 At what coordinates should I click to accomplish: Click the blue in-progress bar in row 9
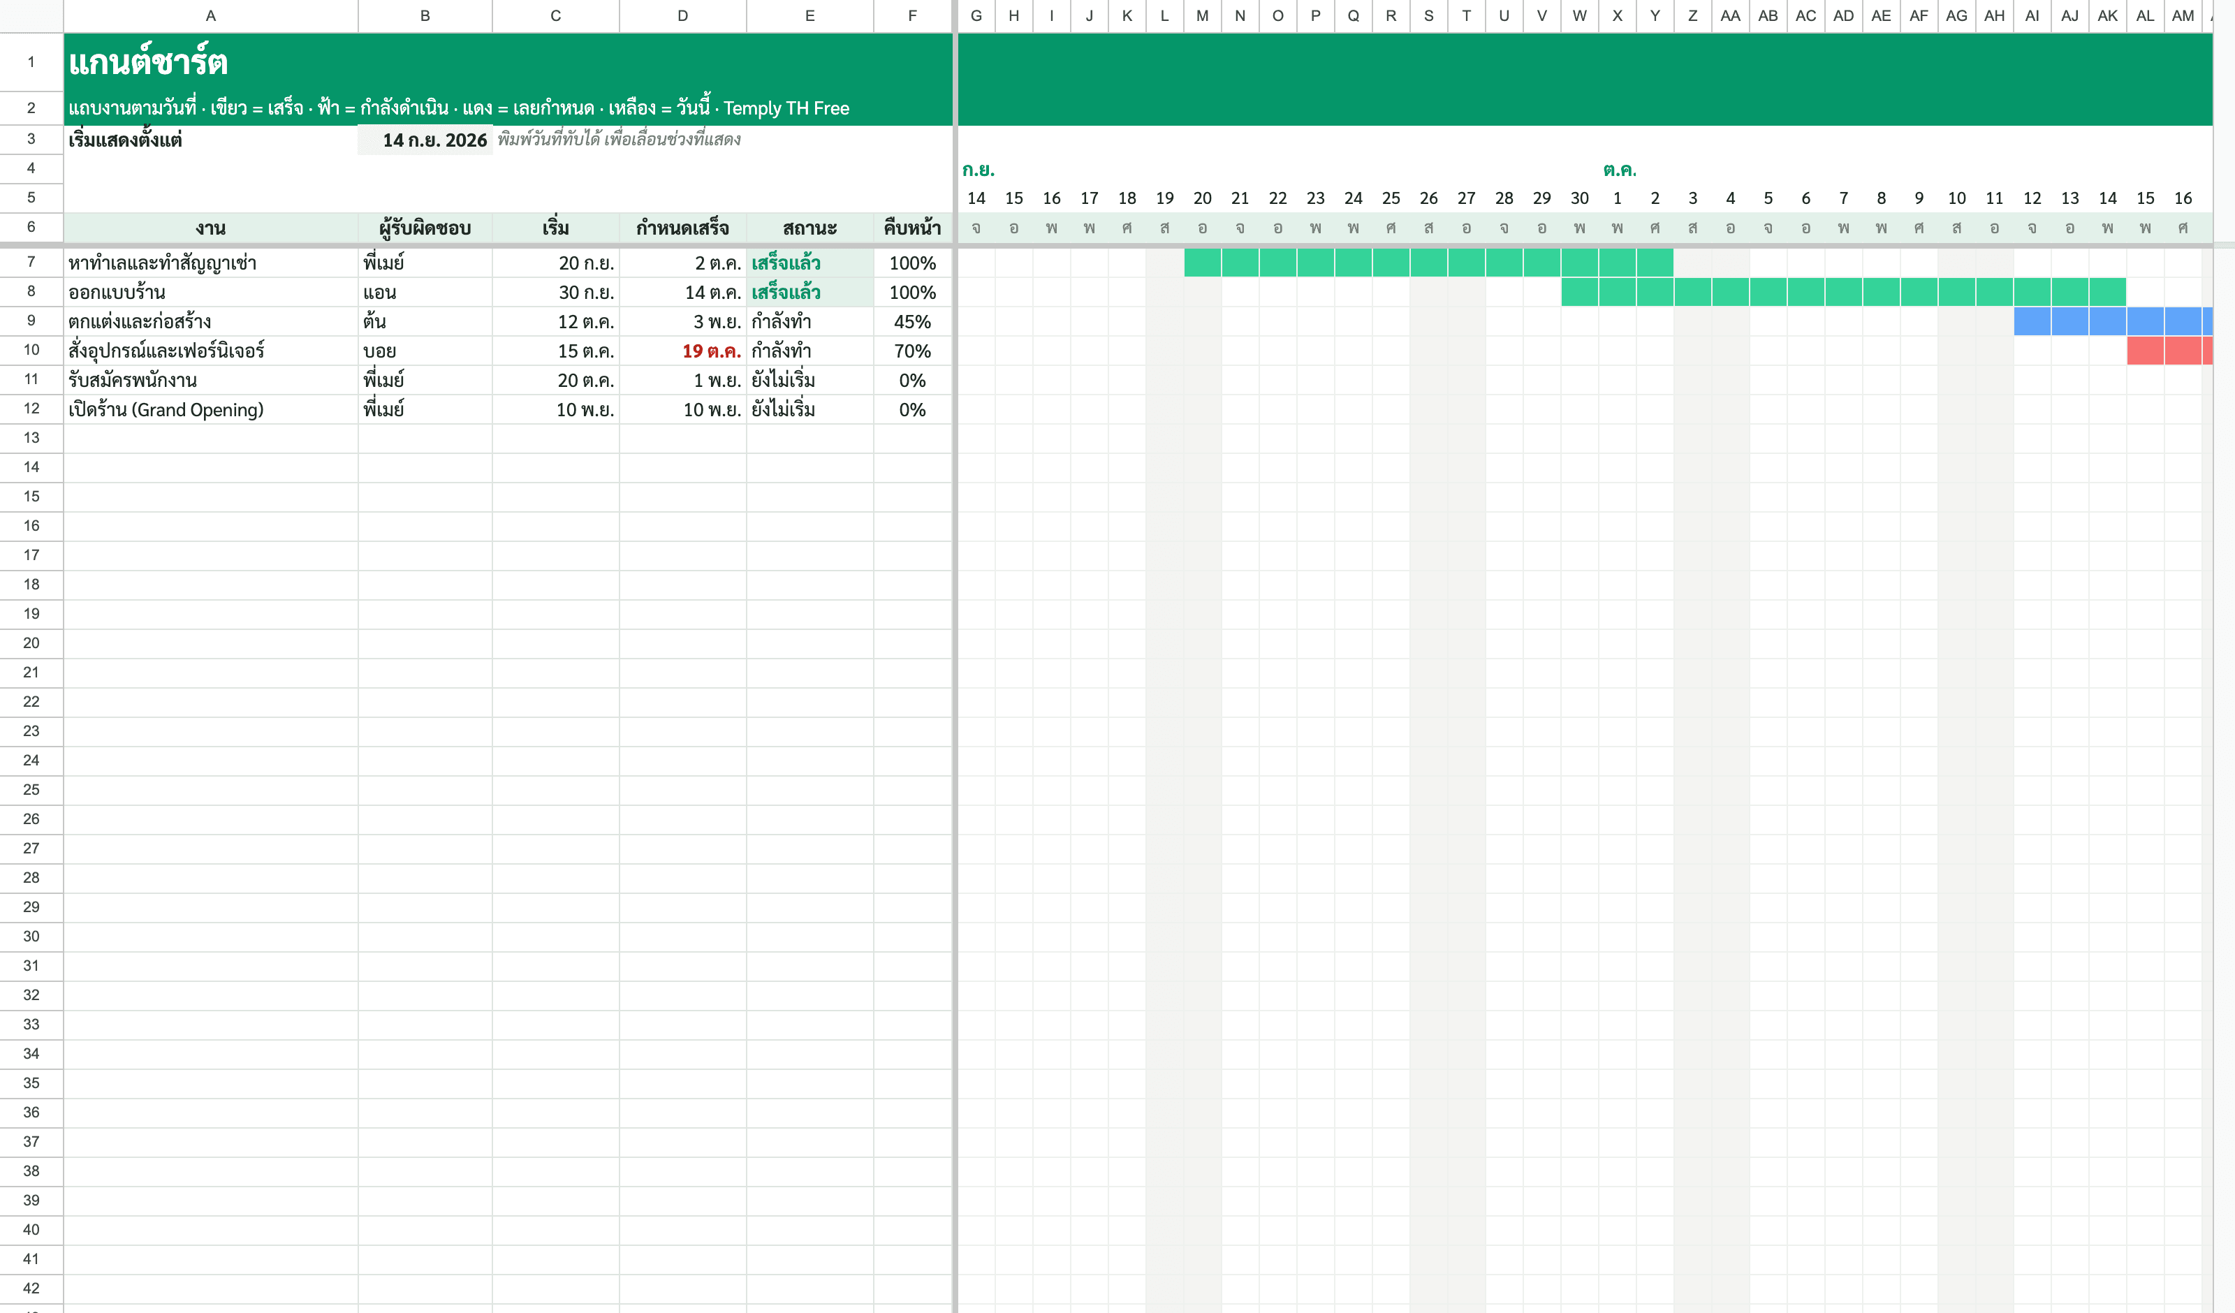click(x=2113, y=321)
